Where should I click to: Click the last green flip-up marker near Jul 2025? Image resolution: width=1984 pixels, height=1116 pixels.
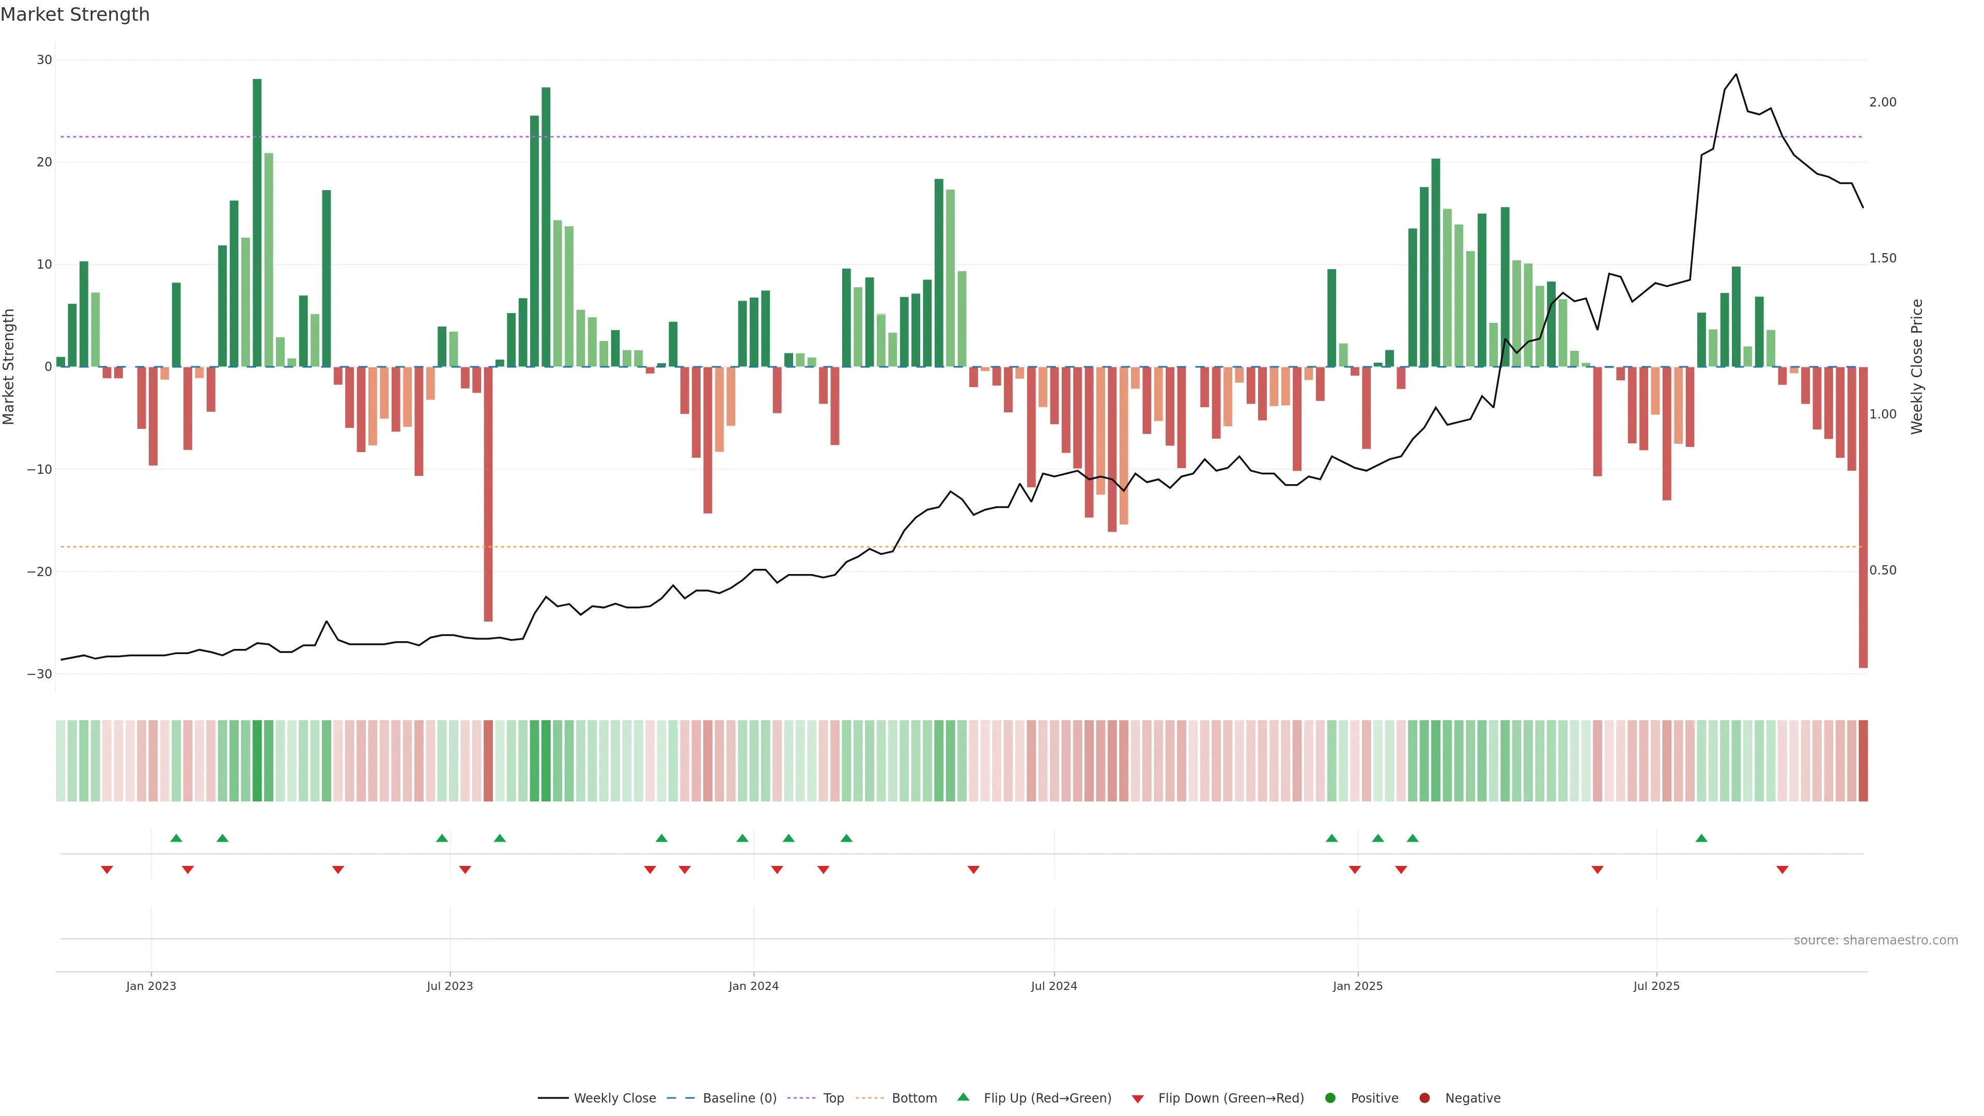click(x=1701, y=838)
